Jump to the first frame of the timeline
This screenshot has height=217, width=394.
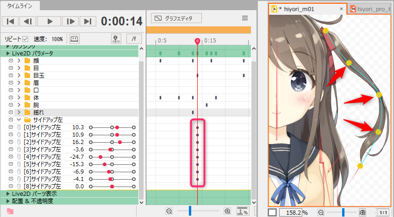coord(11,21)
